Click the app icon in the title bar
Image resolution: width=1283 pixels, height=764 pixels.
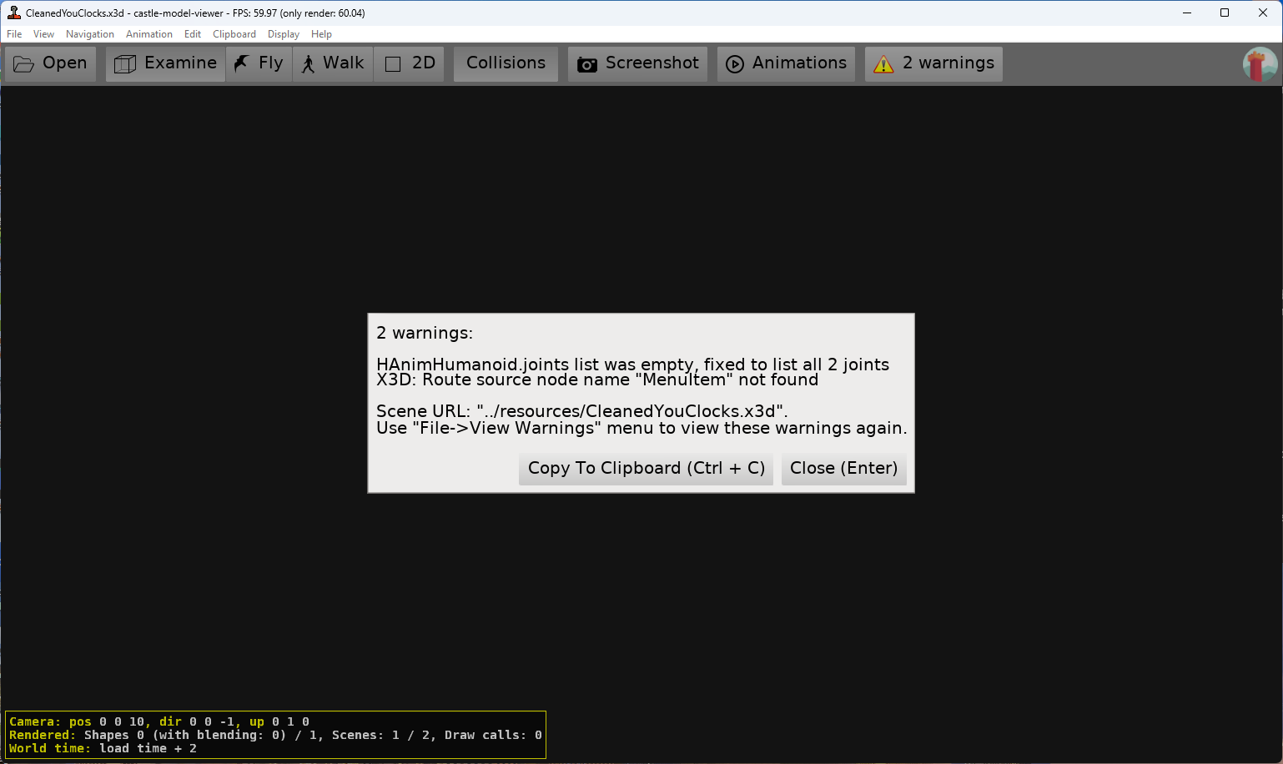pos(13,13)
